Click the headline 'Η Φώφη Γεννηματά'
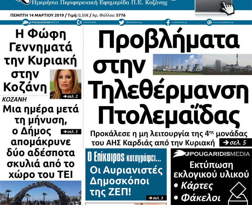 41,41
